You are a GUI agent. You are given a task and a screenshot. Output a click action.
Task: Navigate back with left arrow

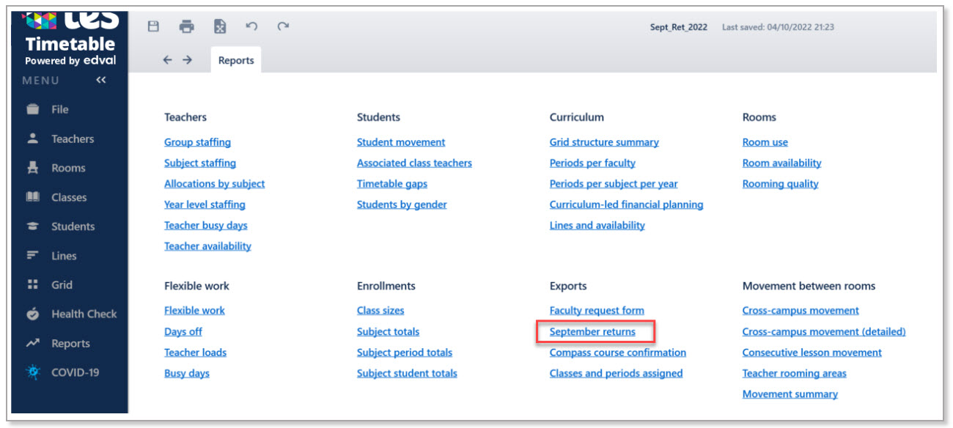168,60
